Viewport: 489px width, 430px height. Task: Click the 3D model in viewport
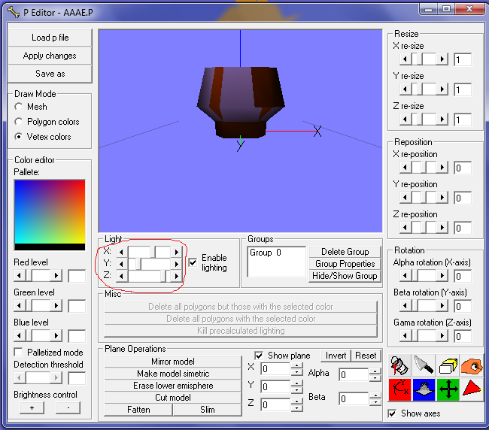click(241, 102)
